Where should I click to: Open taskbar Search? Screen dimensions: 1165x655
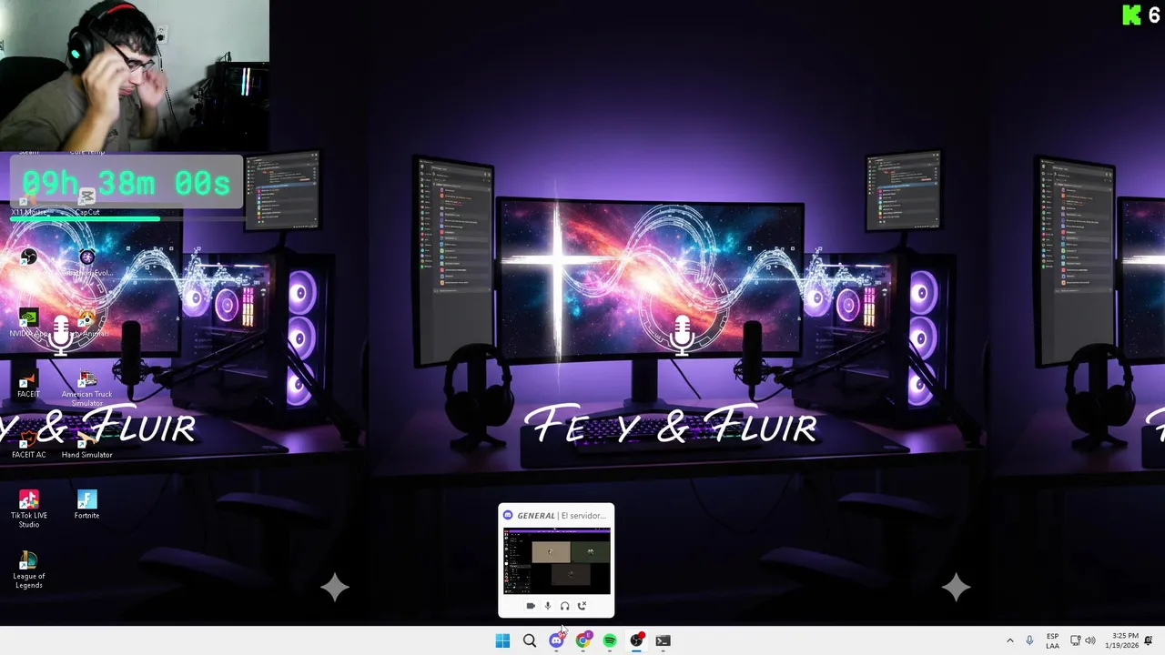[x=529, y=640]
